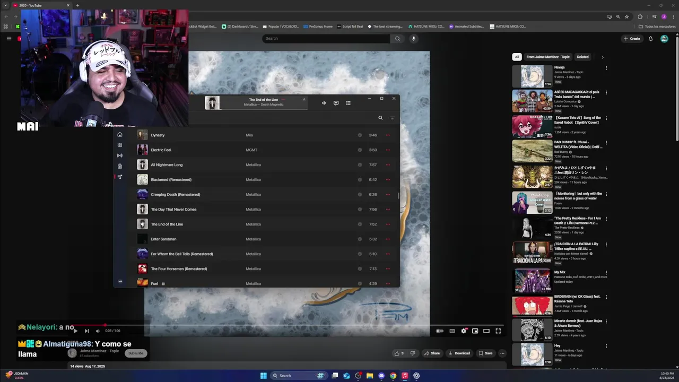Viewport: 679px width, 382px height.
Task: Save the video to a playlist
Action: 485,353
